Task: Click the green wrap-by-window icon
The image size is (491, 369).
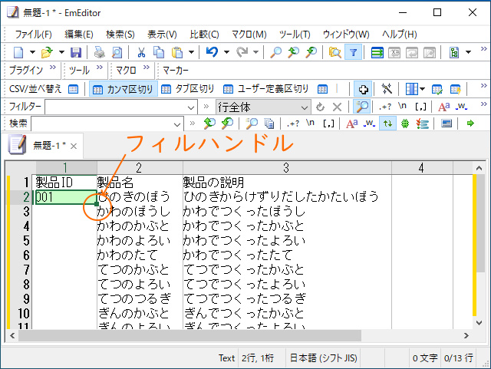Action: [x=377, y=52]
